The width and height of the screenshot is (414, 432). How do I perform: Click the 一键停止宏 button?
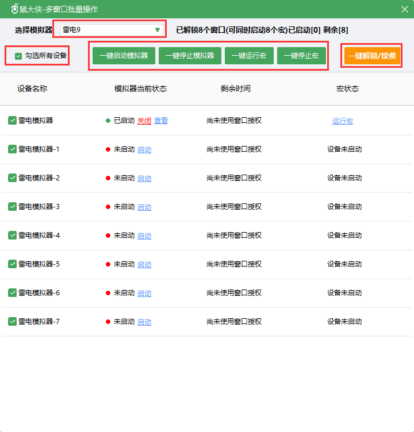point(301,56)
